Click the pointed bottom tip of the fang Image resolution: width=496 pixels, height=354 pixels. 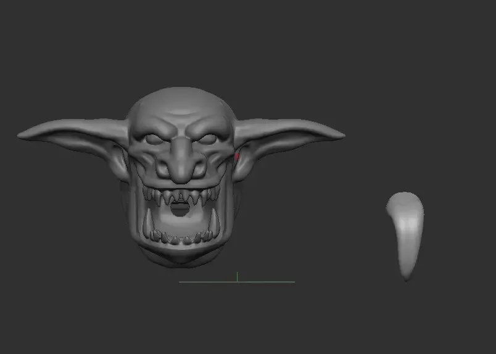407,278
